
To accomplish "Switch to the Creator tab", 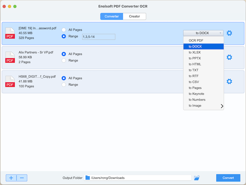I will tap(135, 16).
